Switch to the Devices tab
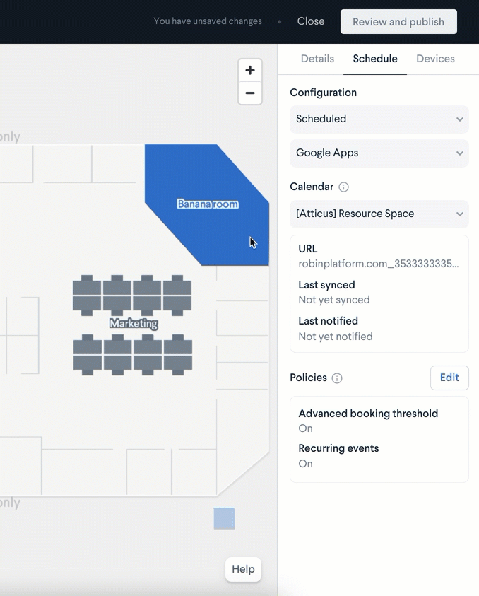 click(434, 59)
